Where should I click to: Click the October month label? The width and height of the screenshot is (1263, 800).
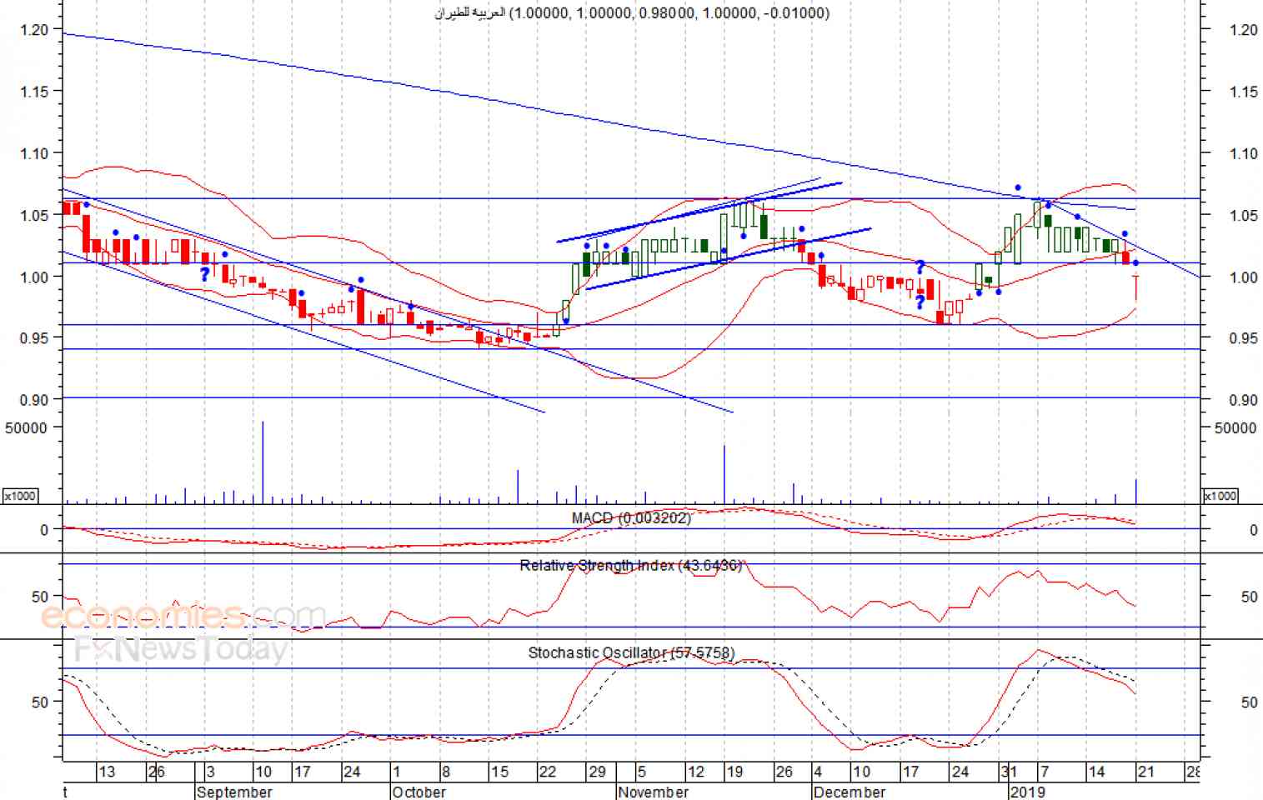418,792
